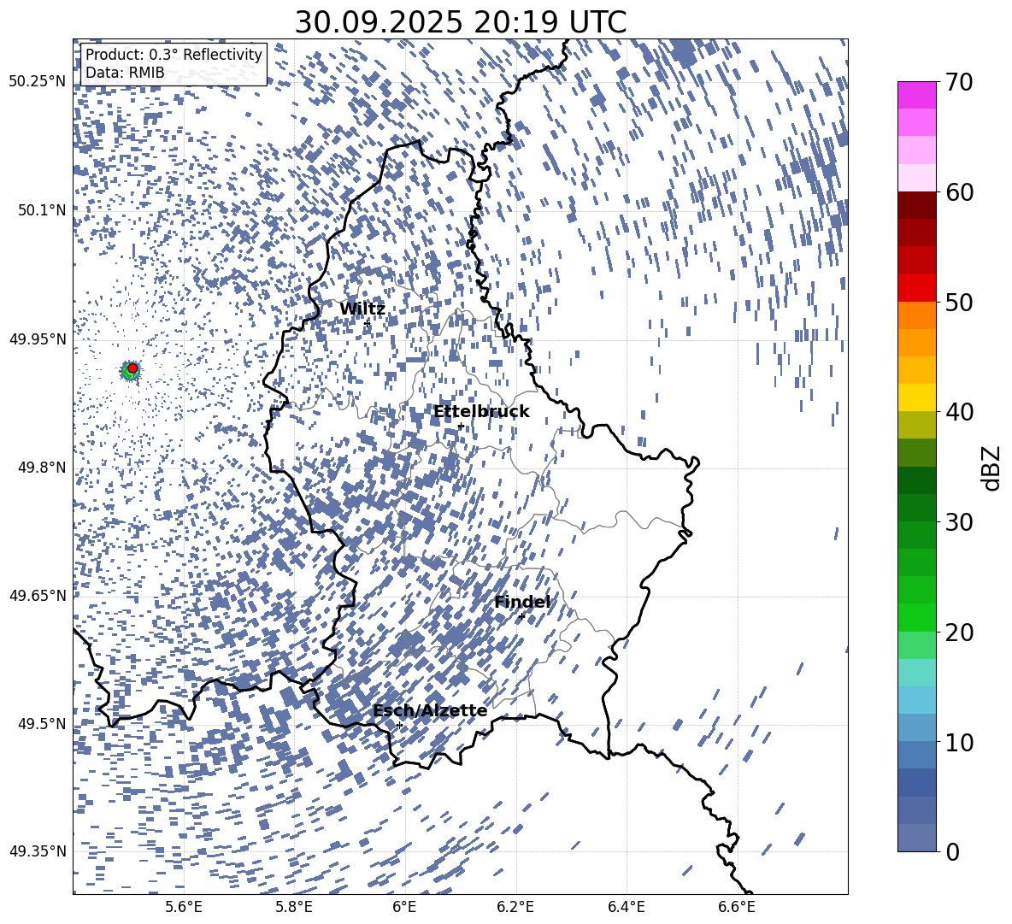Click the 6.4°E longitude tick label
Image resolution: width=1012 pixels, height=924 pixels.
tap(626, 907)
